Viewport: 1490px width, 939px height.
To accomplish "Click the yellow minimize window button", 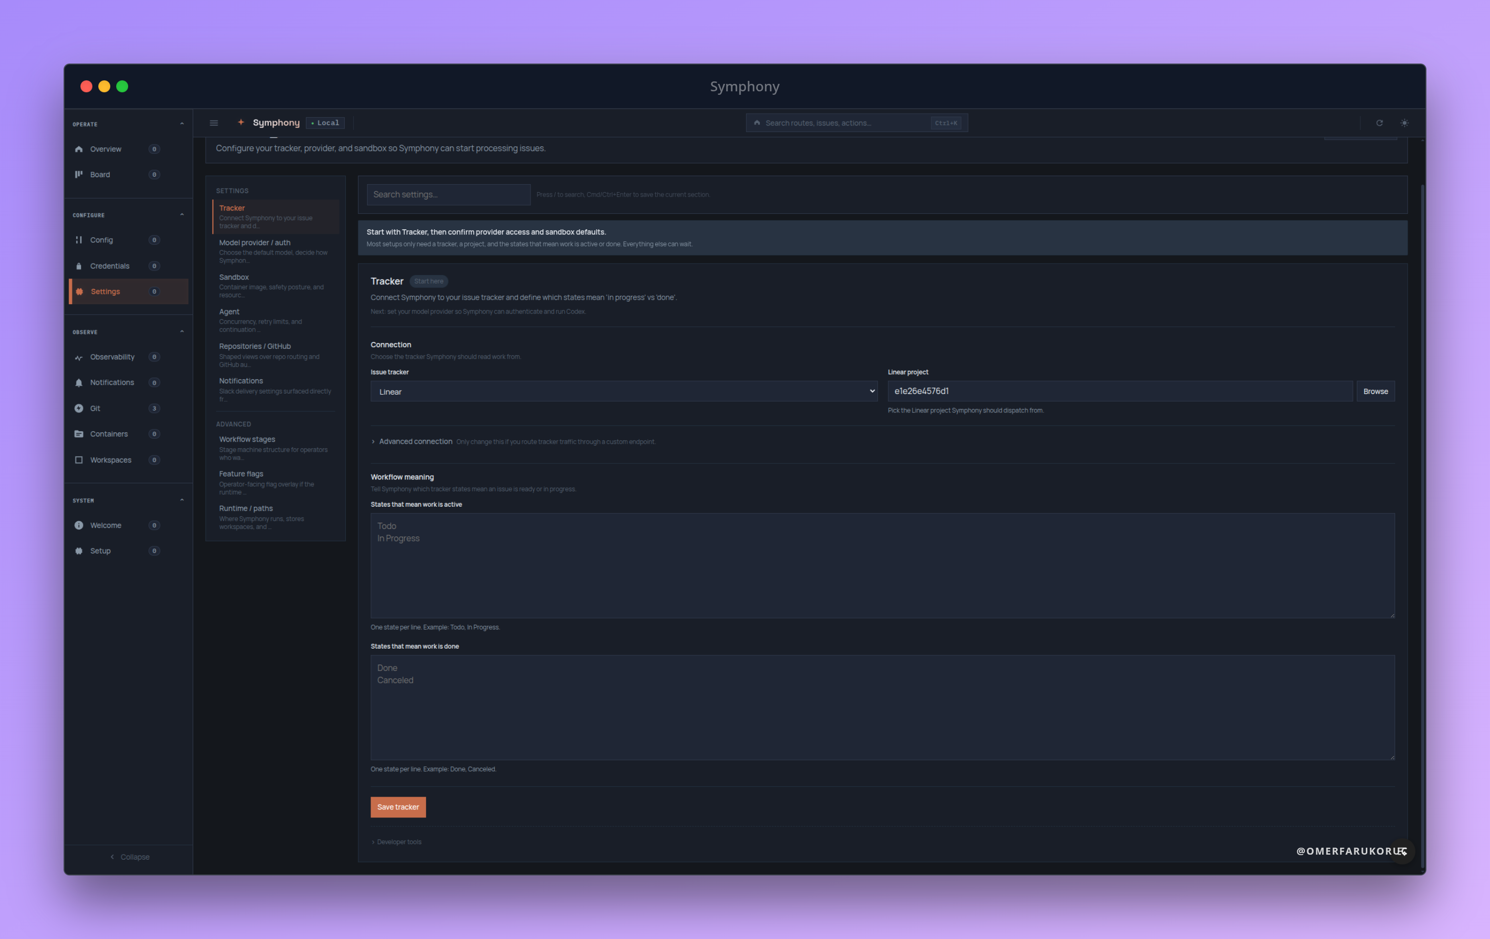I will (104, 86).
